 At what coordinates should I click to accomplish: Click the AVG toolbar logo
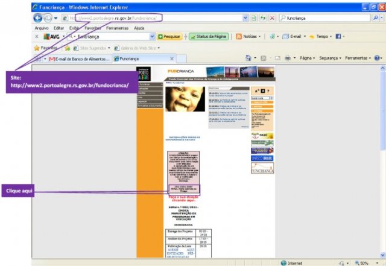tap(52, 37)
